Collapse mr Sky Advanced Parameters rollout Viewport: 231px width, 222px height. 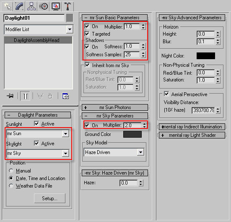tap(192, 18)
